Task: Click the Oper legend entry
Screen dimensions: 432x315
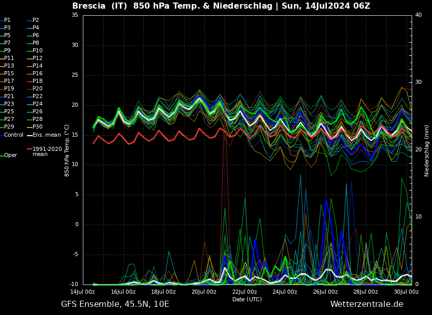Action: pyautogui.click(x=11, y=155)
